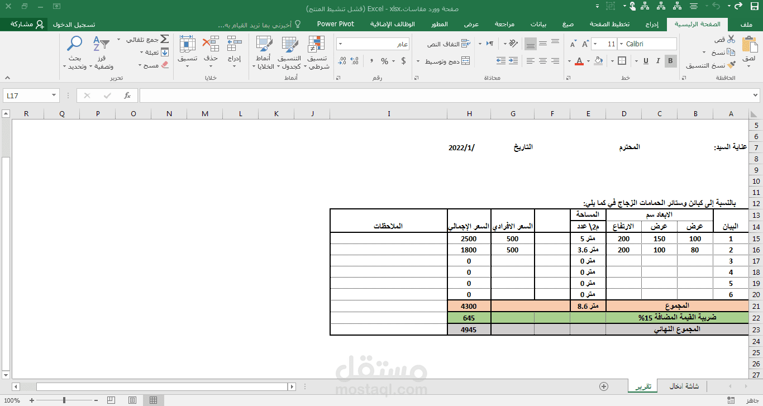Screen dimensions: 763x406
Task: Click the Save icon in title bar
Action: pos(754,6)
